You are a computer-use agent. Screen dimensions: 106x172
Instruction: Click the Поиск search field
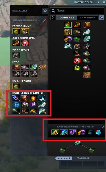(x=77, y=11)
